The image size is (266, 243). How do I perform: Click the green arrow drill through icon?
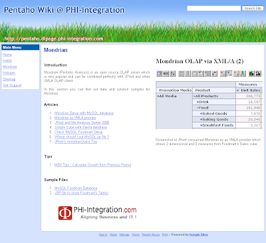coord(243,73)
